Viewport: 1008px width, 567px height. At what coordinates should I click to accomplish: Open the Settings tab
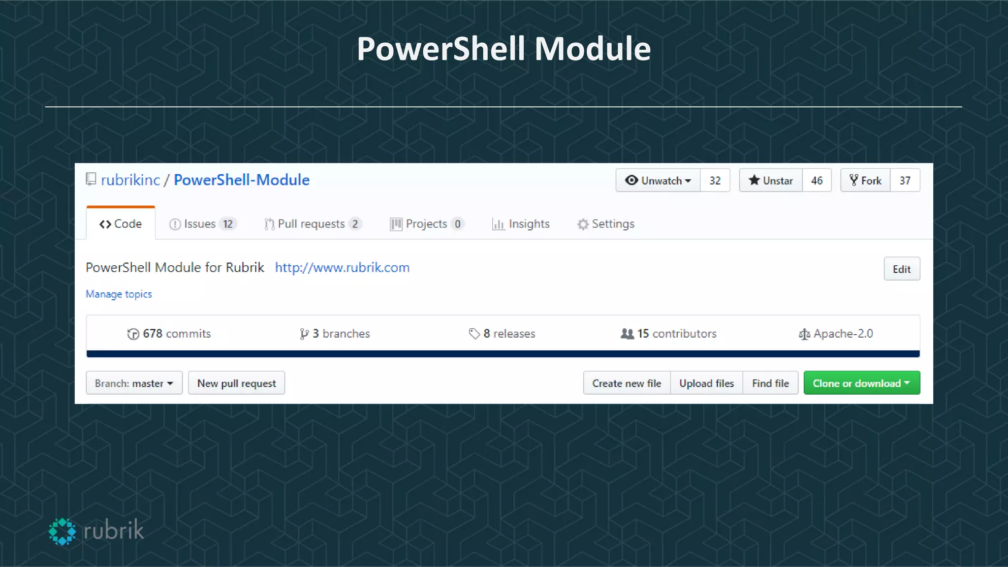pos(606,224)
